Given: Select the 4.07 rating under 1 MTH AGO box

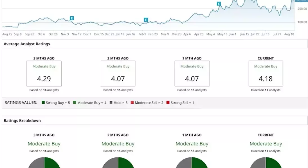Looking at the screenshot, I should pyautogui.click(x=192, y=79).
